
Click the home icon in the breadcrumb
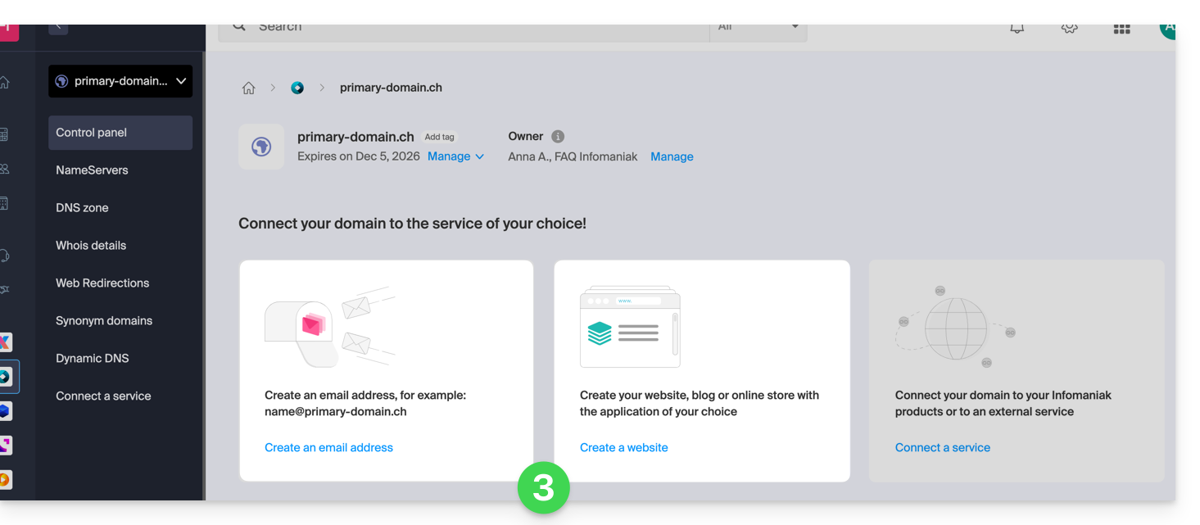click(248, 88)
